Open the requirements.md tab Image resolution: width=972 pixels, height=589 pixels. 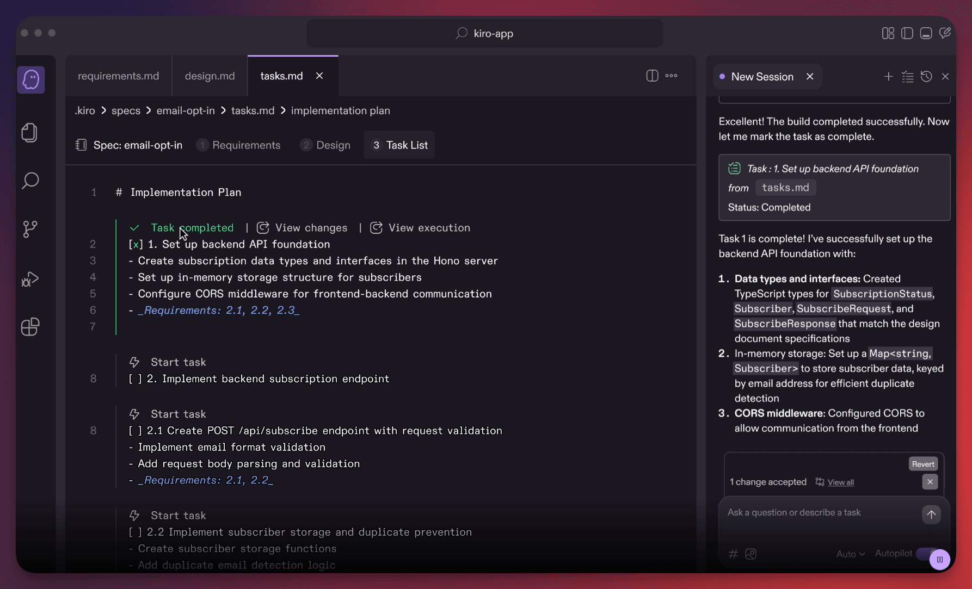click(x=118, y=76)
